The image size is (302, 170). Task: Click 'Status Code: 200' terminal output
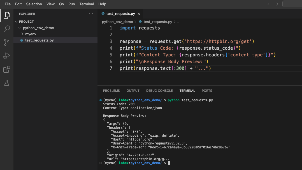pos(119,104)
